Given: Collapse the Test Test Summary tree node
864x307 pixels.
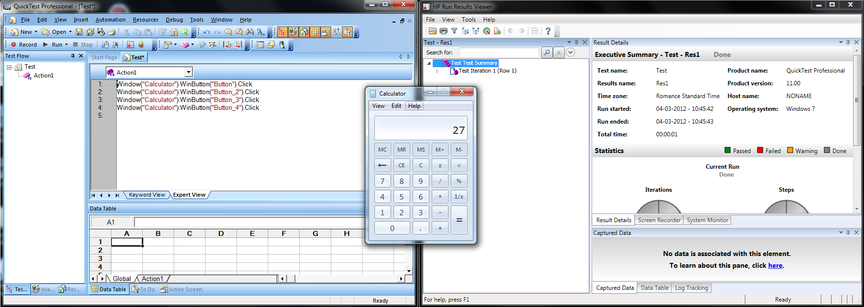Looking at the screenshot, I should [429, 63].
